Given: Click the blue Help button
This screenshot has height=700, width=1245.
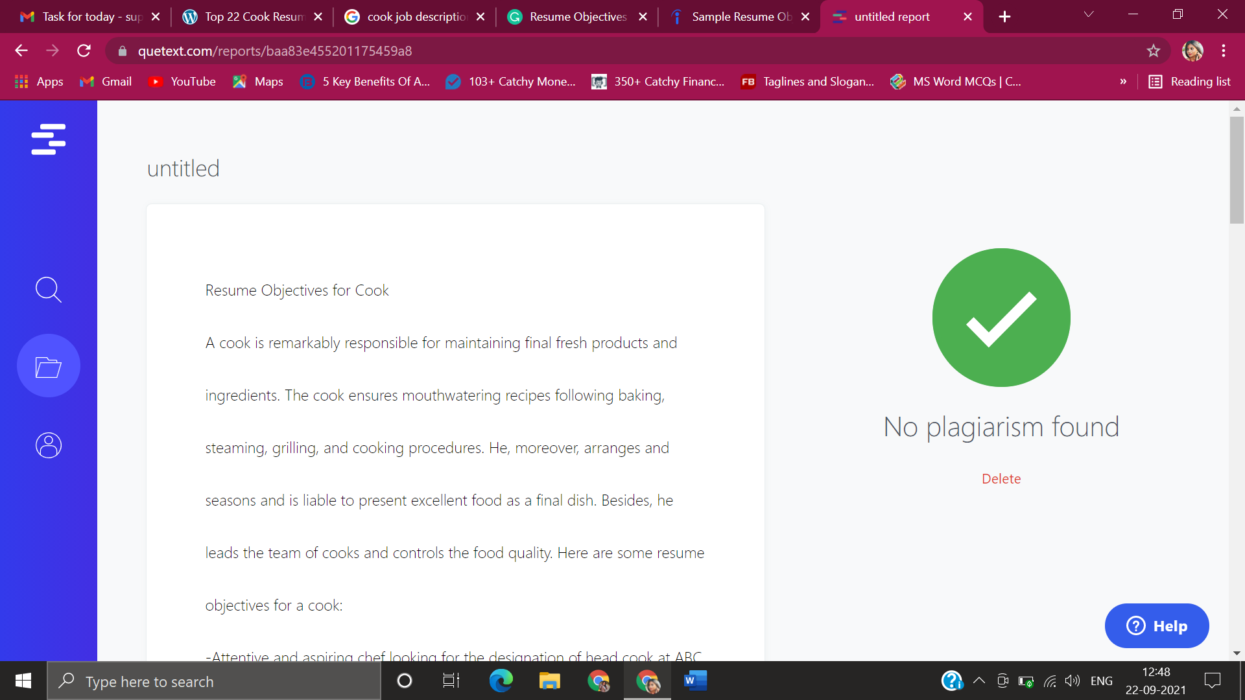Looking at the screenshot, I should [1157, 626].
